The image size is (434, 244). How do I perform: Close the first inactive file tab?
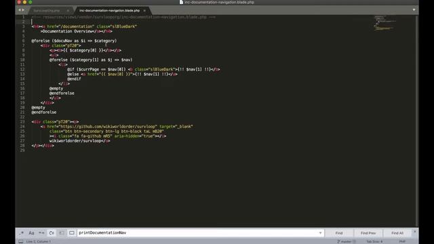tap(68, 11)
